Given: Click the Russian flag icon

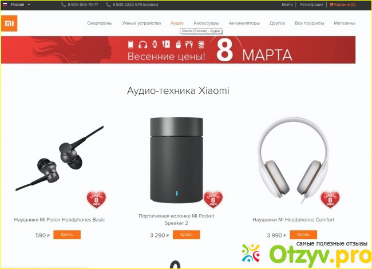Looking at the screenshot, I should [5, 4].
